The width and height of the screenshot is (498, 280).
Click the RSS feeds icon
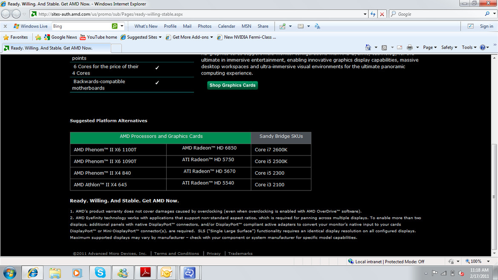tap(384, 47)
